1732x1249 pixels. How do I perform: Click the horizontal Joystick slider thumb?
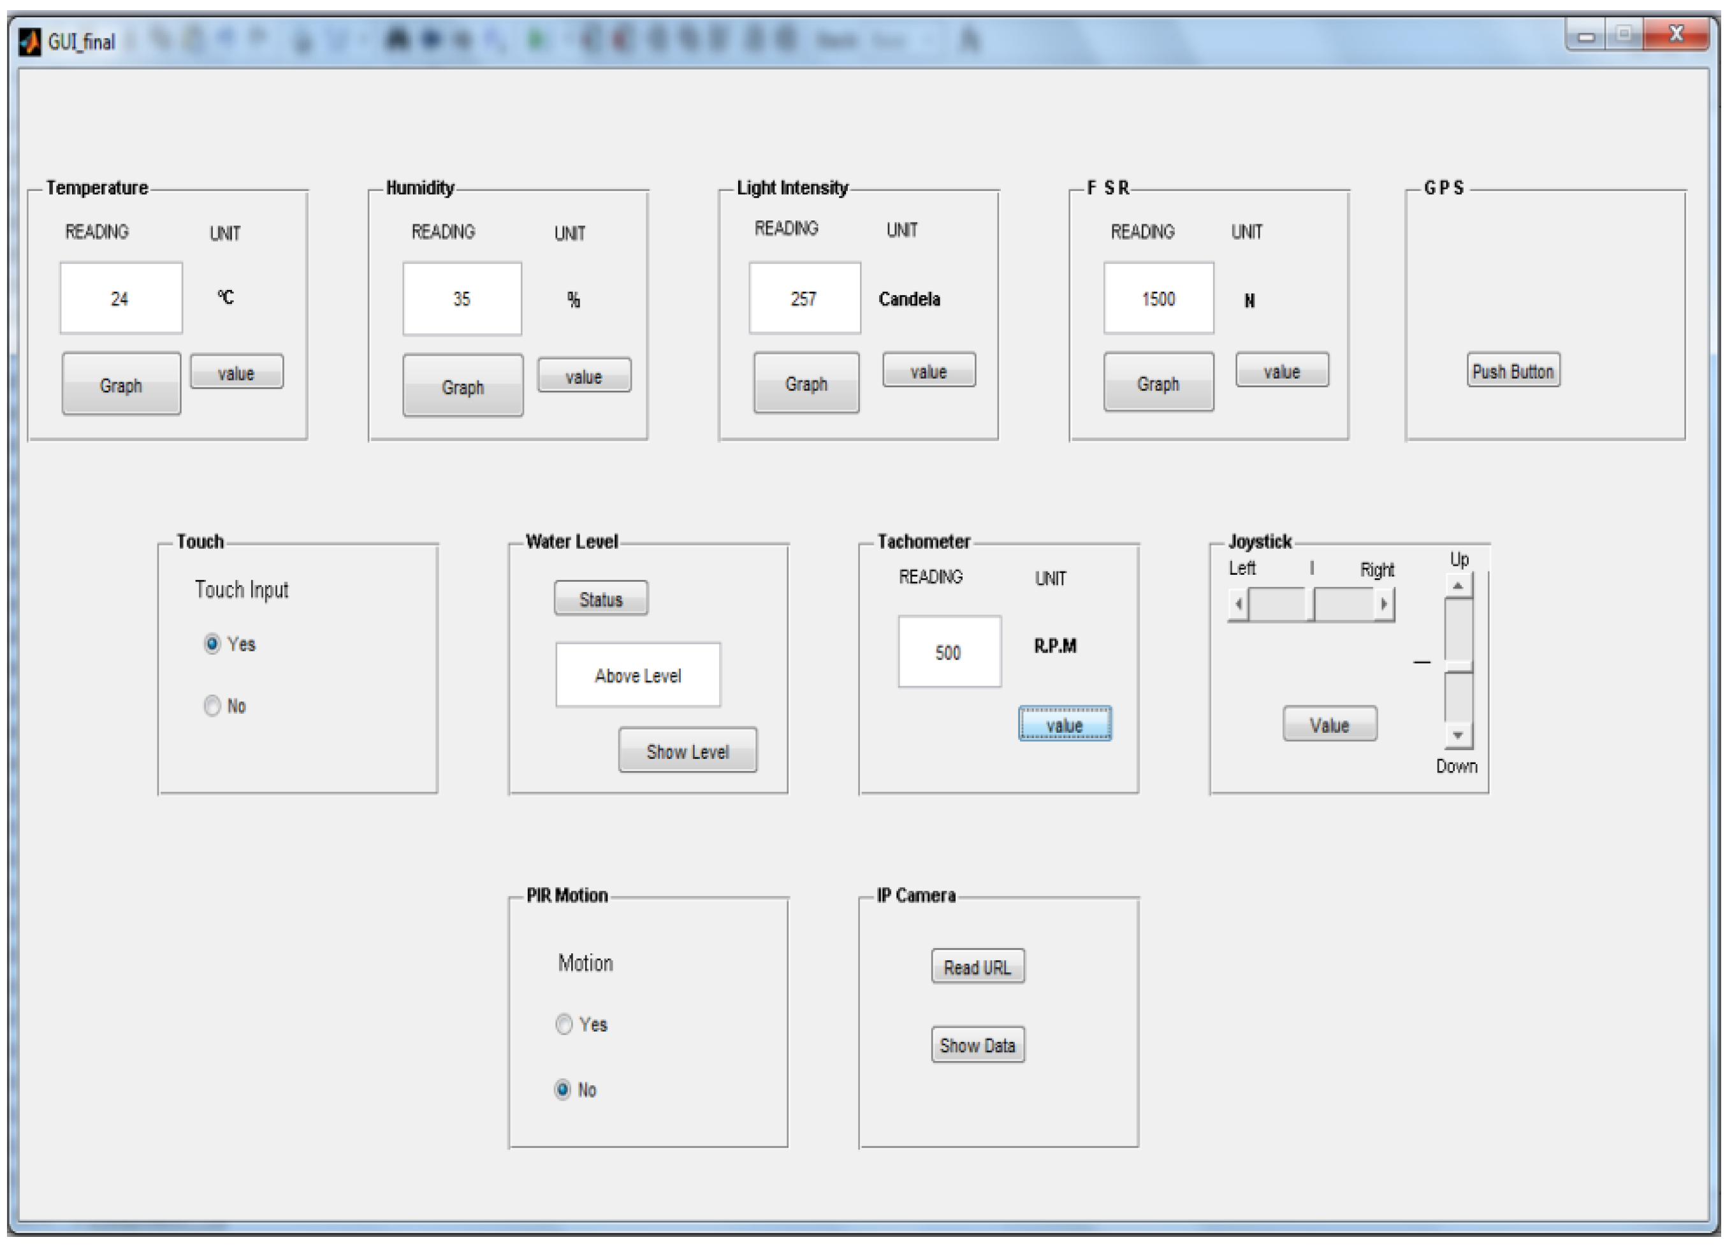coord(1311,605)
